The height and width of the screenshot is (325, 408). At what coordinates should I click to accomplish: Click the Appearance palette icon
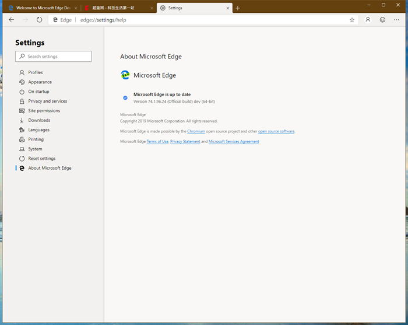(22, 82)
